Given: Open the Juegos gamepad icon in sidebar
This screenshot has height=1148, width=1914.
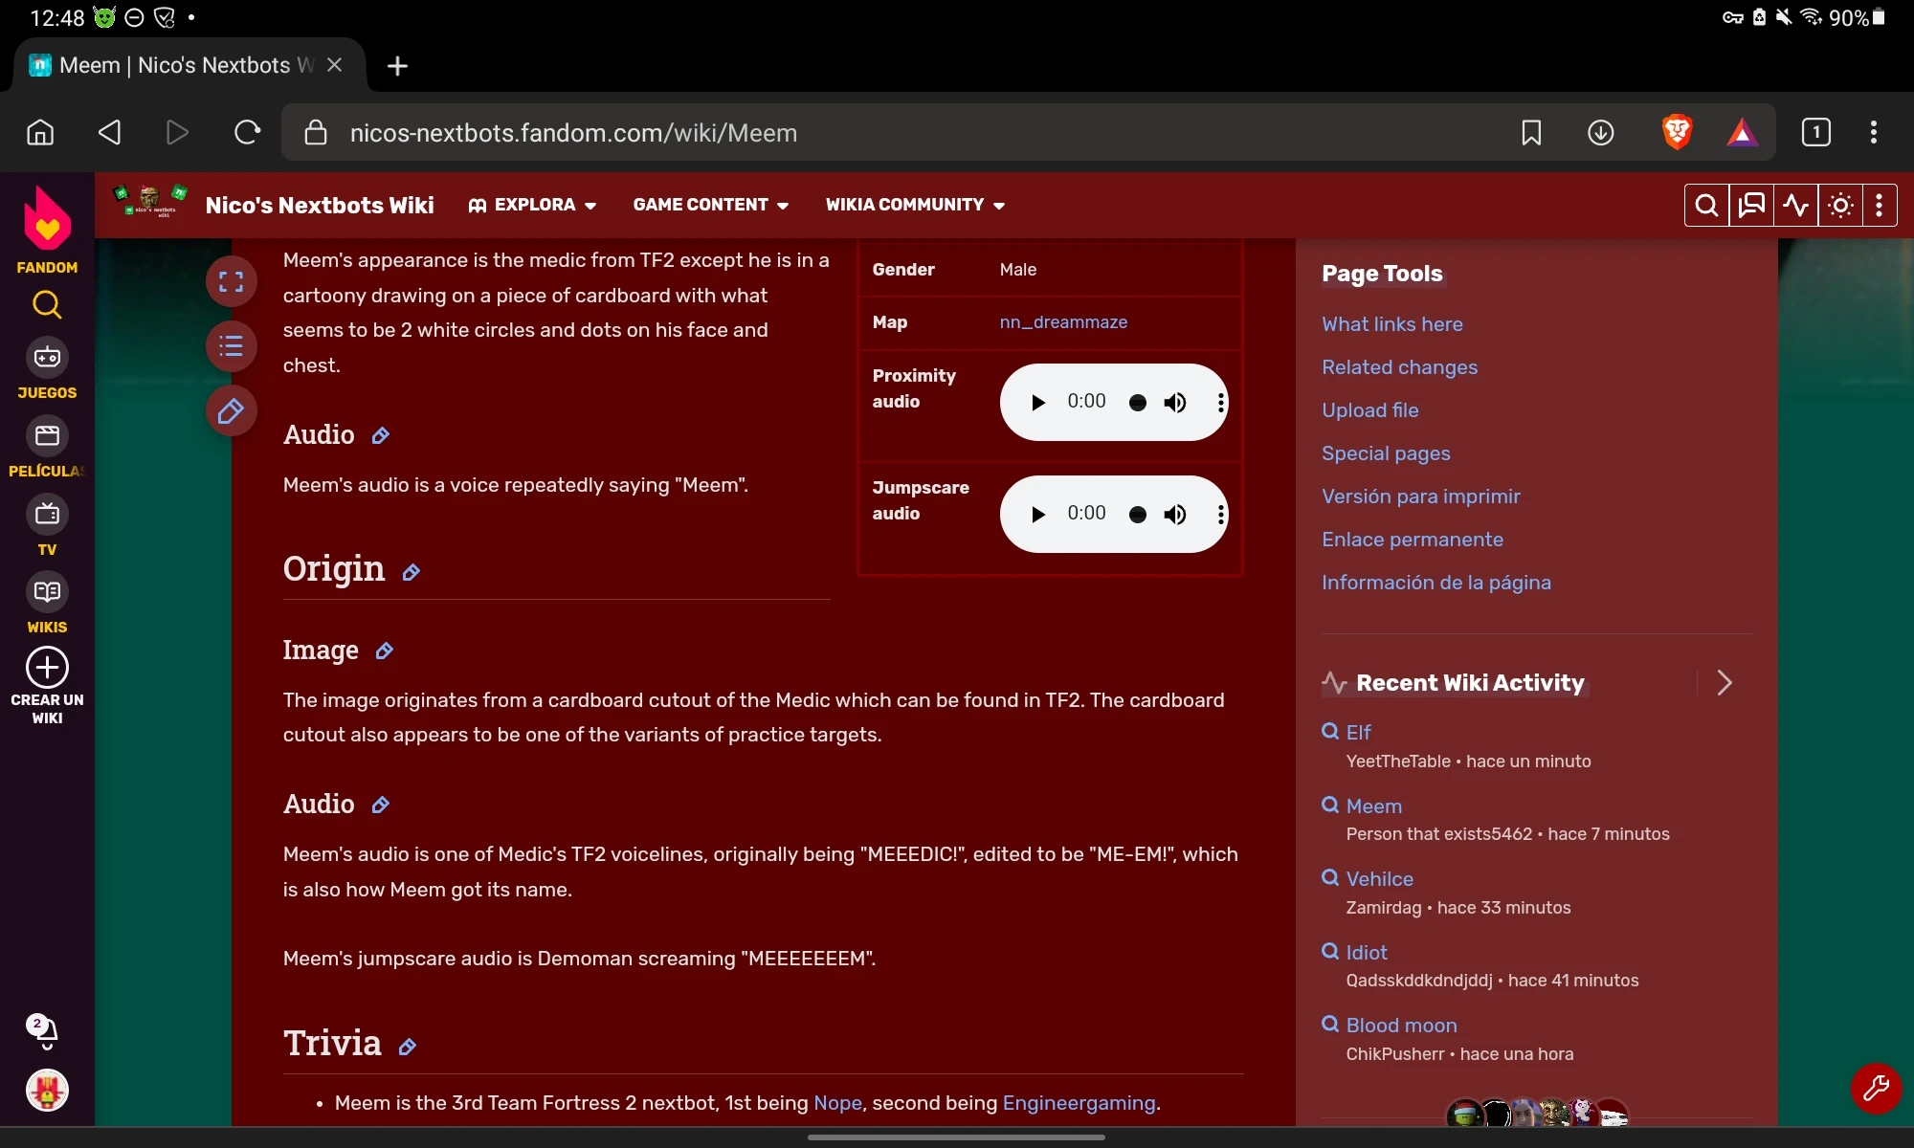Looking at the screenshot, I should tap(47, 358).
